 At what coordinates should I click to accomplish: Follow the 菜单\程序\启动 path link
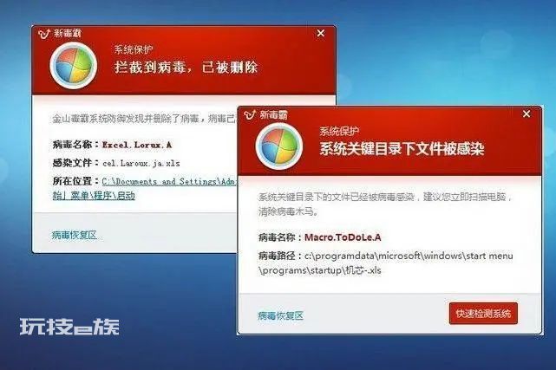(x=94, y=196)
